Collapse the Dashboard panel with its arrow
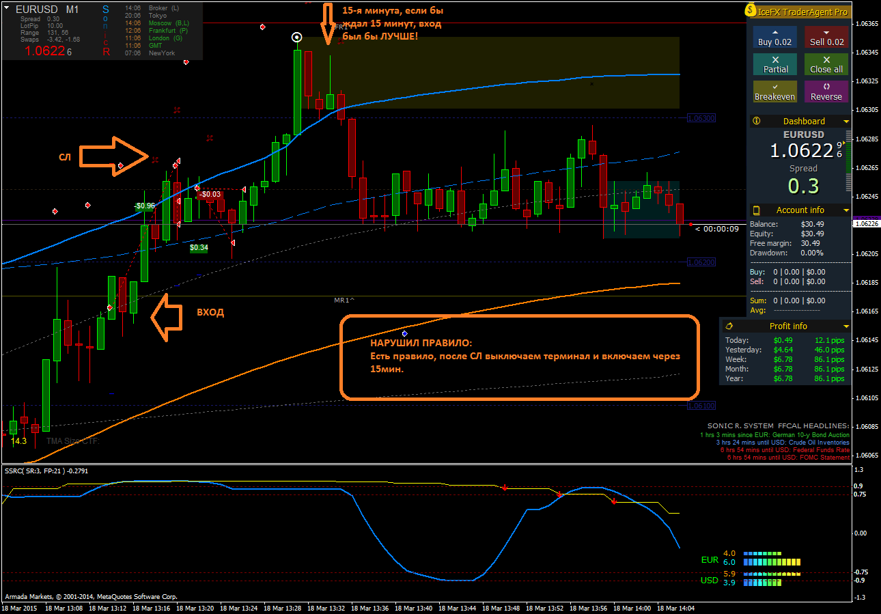 tap(846, 122)
